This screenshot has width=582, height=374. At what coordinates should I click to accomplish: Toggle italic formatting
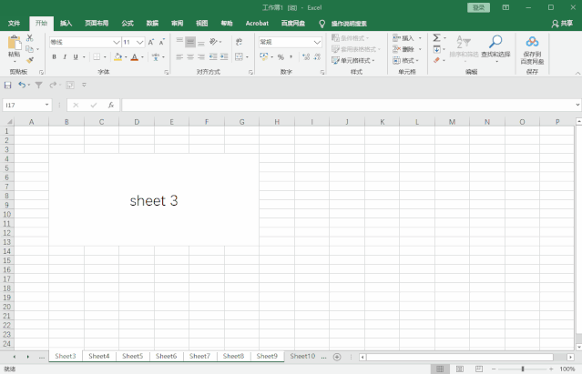[x=65, y=56]
